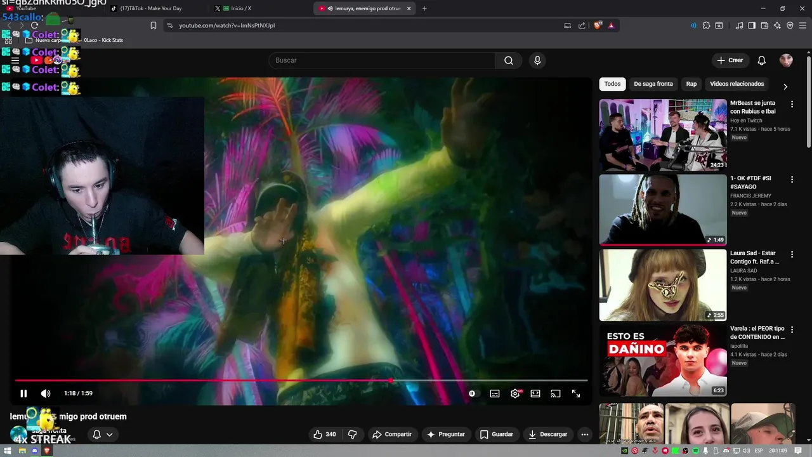The image size is (812, 457).
Task: Open the Brave Wallet icon
Action: tap(764, 25)
